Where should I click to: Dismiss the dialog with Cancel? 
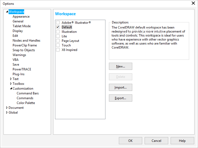click(x=156, y=141)
